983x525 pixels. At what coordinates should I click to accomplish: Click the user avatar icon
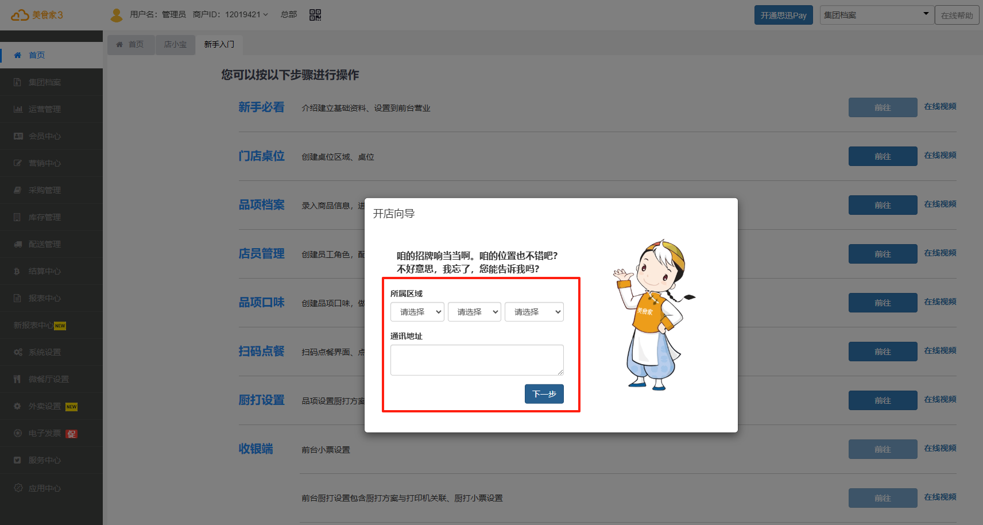click(x=117, y=15)
